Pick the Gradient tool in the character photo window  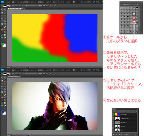(5, 103)
